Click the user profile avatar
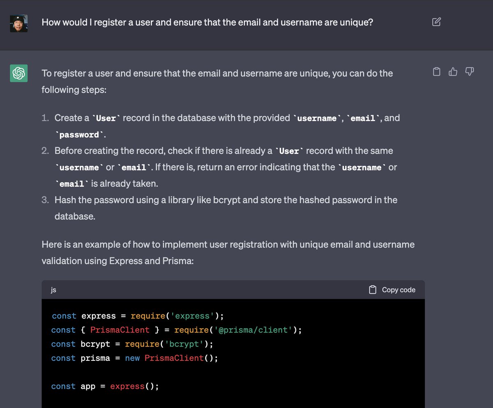 click(x=19, y=23)
